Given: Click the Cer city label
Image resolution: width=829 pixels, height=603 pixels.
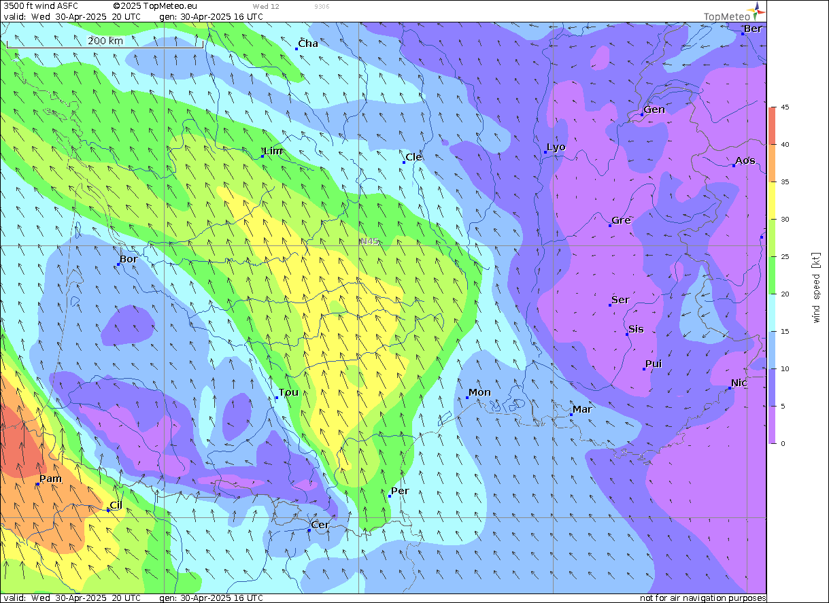Looking at the screenshot, I should pyautogui.click(x=320, y=525).
